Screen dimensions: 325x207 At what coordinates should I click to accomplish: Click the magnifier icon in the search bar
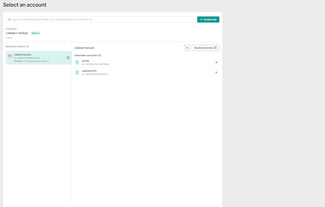click(x=9, y=20)
